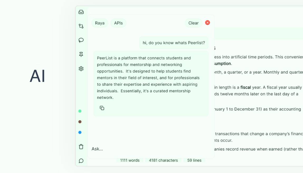Click the 59 lines counter
The width and height of the screenshot is (303, 173).
194,160
